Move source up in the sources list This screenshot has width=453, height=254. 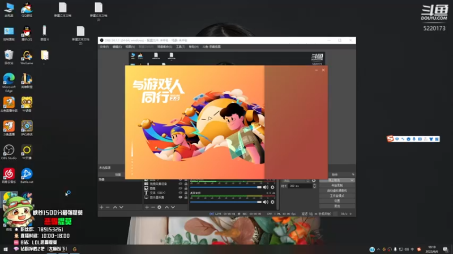166,207
